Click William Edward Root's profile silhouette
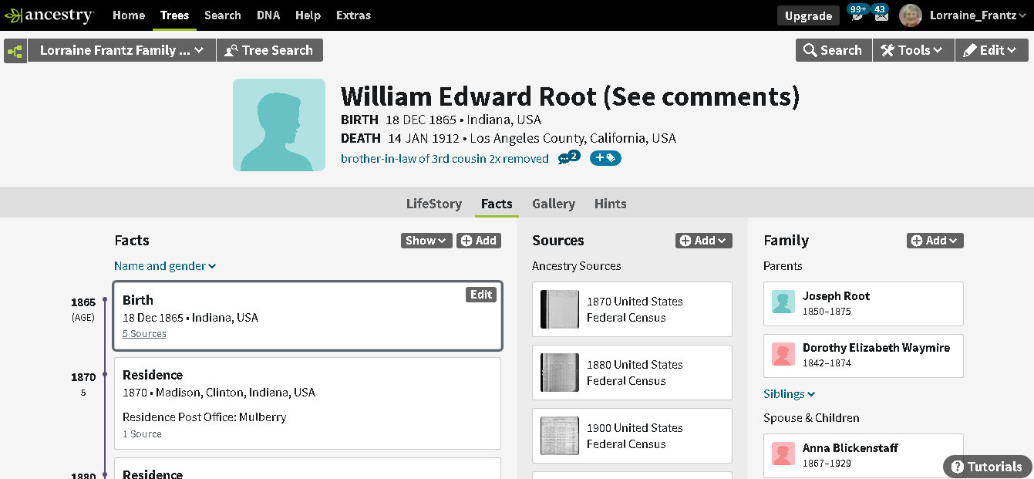This screenshot has width=1034, height=479. pos(279,125)
